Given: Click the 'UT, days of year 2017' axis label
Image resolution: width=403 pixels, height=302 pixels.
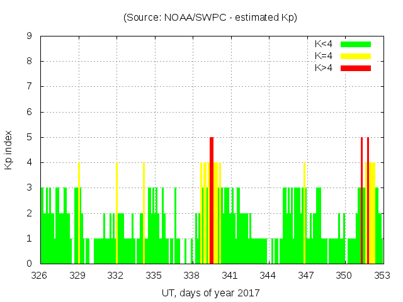Looking at the screenshot, I should 210,293.
